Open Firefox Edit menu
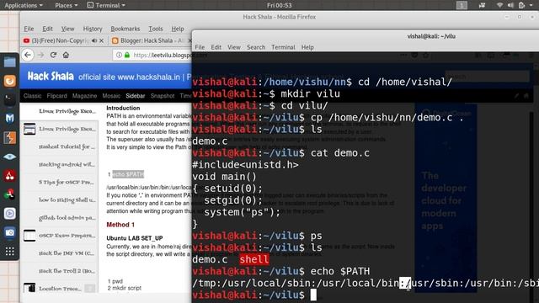Image resolution: width=539 pixels, height=303 pixels. pyautogui.click(x=47, y=29)
